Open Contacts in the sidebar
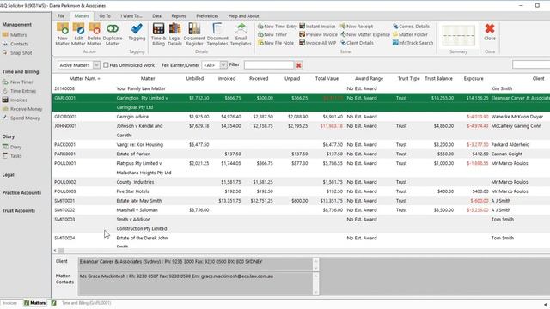Screen dimensions: 550x309 (15, 44)
